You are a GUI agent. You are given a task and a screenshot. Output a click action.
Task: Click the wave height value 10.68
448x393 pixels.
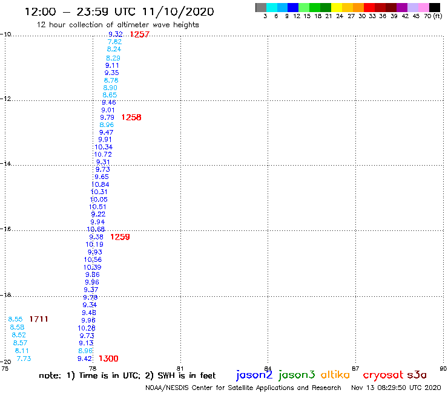[96, 230]
